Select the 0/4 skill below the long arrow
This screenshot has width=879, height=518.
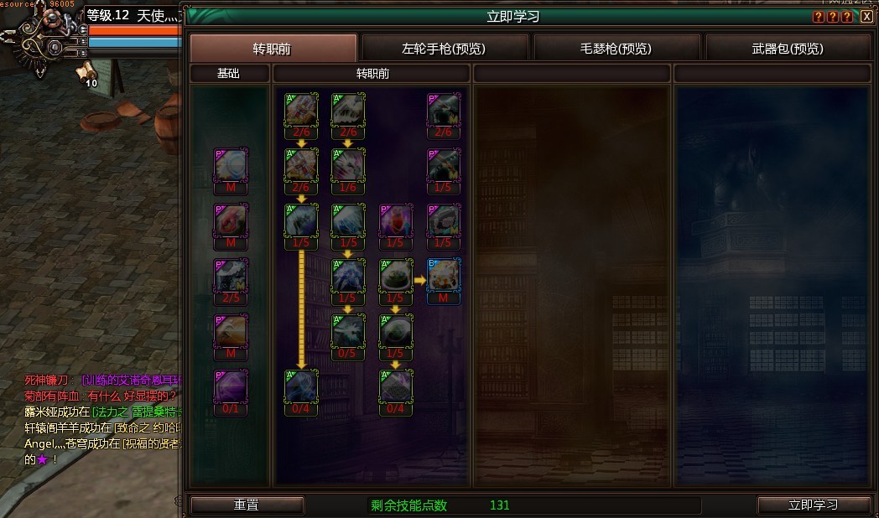pos(301,387)
